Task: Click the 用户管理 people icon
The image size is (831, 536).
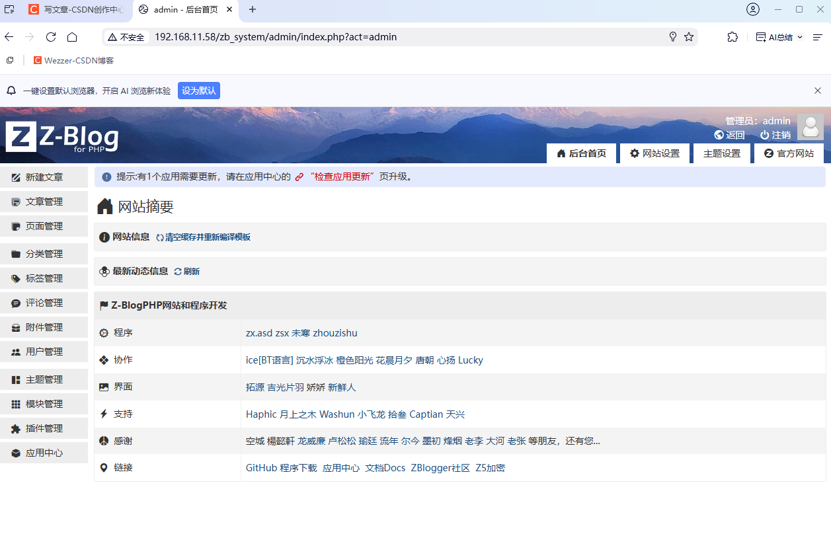Action: coord(16,352)
